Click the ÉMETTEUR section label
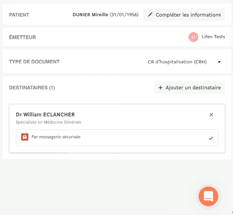The width and height of the screenshot is (233, 215). click(23, 37)
